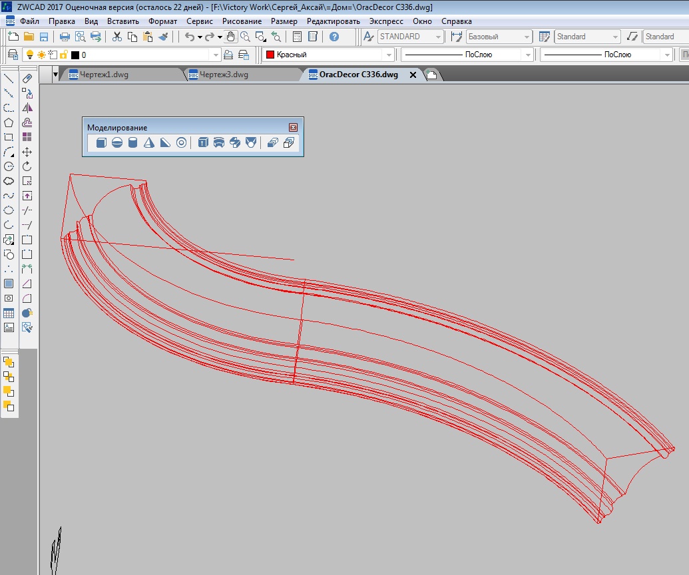Open the STANDARD text style dropdown

coord(438,37)
